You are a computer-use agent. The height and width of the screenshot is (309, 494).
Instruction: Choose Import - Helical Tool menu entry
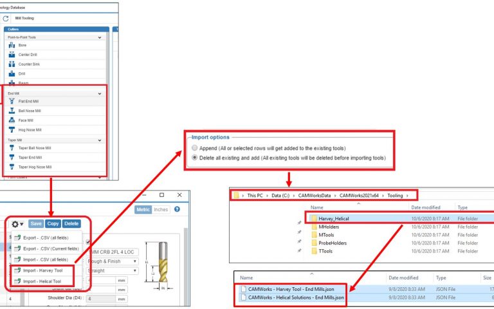42,281
